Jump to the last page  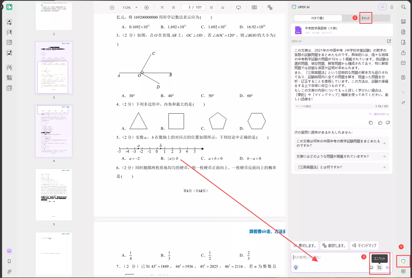point(223,7)
